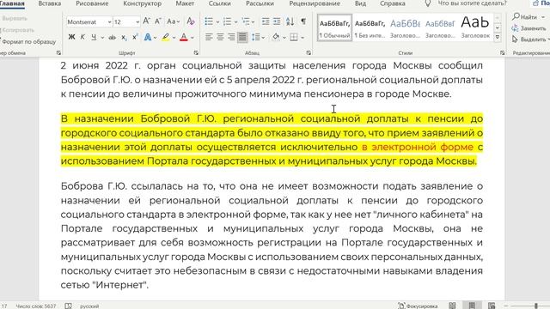
Task: Open the font color dropdown arrow
Action: pos(192,37)
